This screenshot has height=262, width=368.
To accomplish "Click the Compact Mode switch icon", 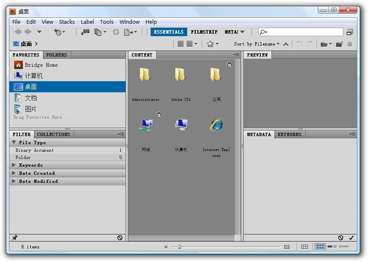I will pos(350,32).
